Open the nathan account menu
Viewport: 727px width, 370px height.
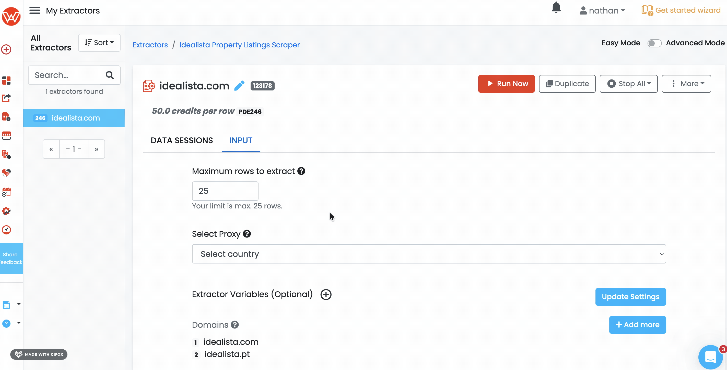(x=602, y=10)
